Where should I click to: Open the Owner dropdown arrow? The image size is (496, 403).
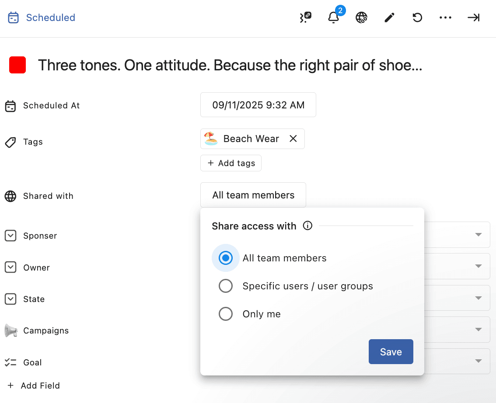[479, 266]
